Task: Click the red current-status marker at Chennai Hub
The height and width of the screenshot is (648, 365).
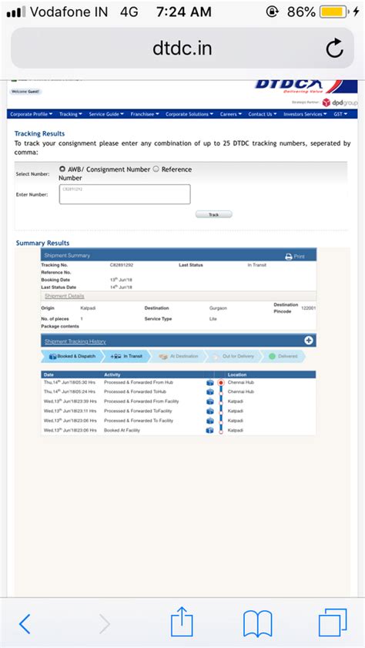Action: pyautogui.click(x=221, y=383)
